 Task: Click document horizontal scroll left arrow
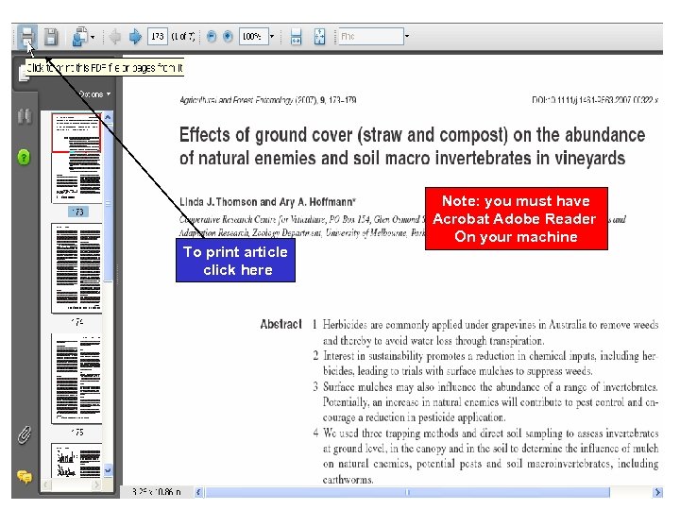click(x=198, y=492)
